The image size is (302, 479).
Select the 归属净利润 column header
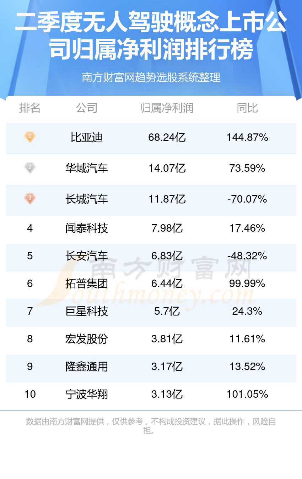coord(167,108)
